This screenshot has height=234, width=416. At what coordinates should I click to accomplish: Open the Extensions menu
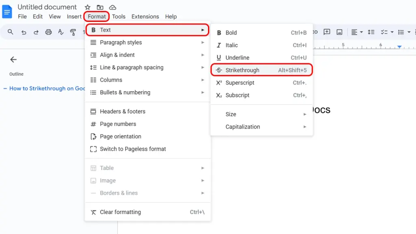coord(145,17)
